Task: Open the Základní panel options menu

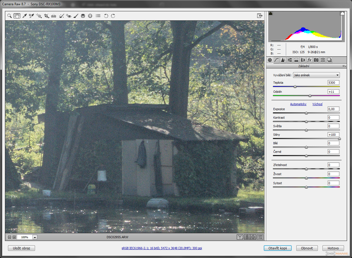Action: pos(344,66)
